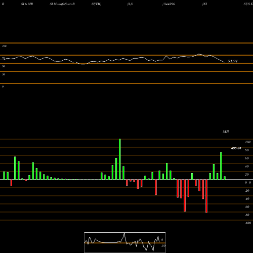Open the mini overview chart thumbnail
This screenshot has height=253, width=253.
(x=125, y=242)
